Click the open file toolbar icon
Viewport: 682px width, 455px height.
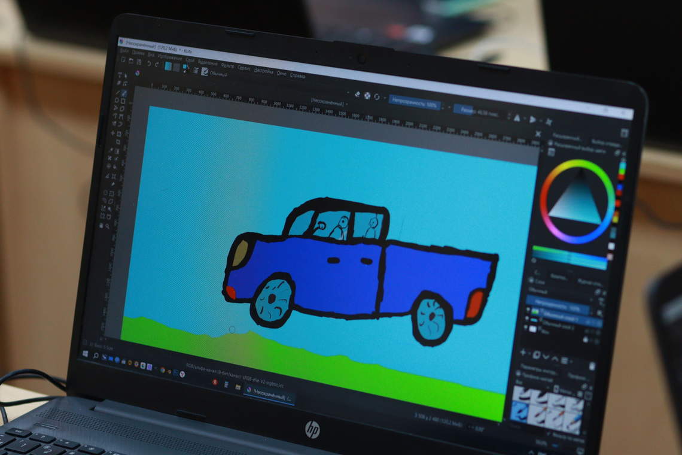coord(131,61)
